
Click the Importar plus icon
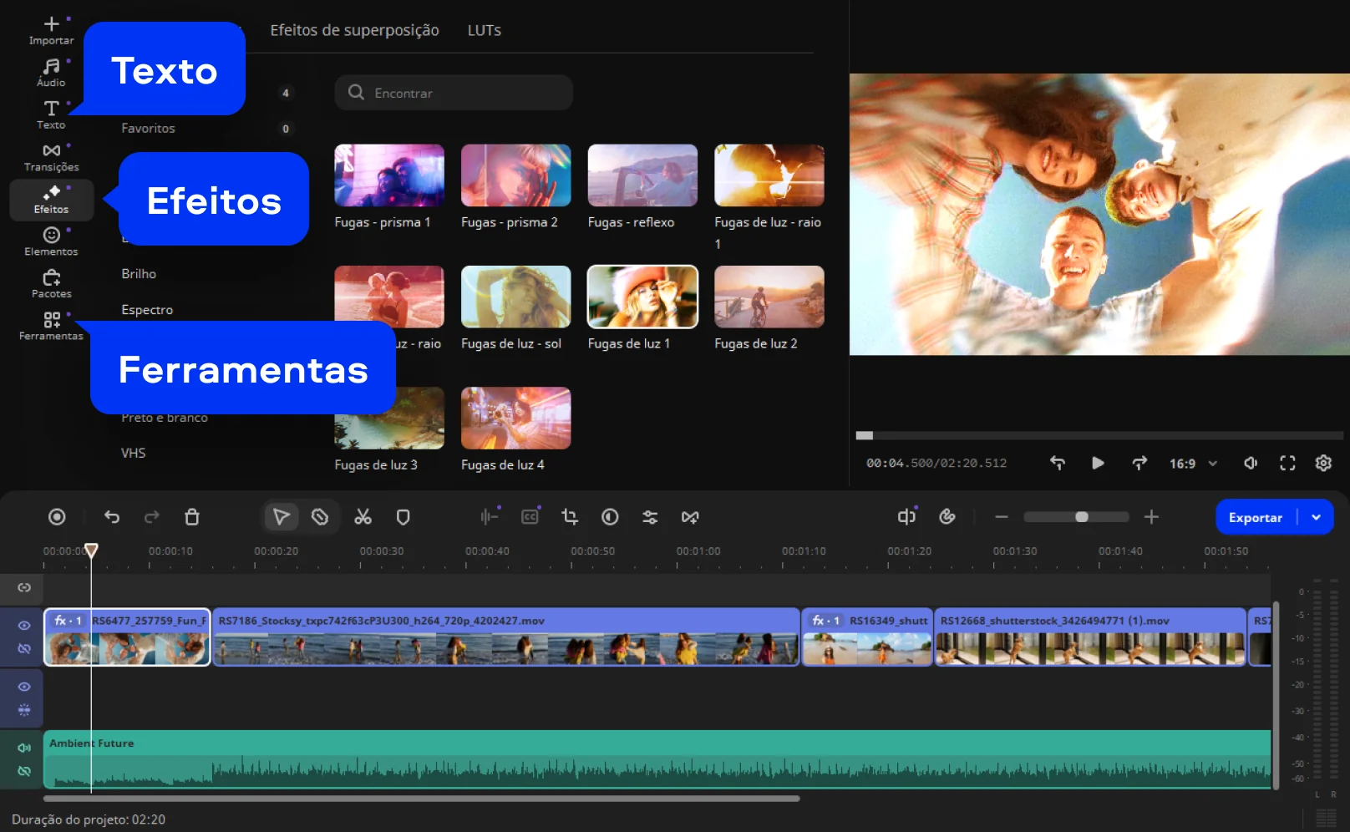tap(51, 25)
